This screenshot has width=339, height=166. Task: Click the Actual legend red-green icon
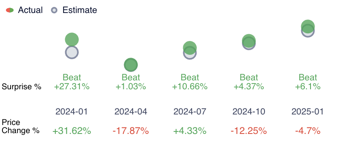(x=10, y=10)
